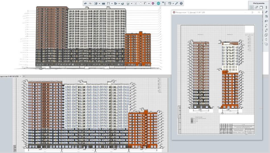Click the Undo arrow in the toolbar
This screenshot has height=153, width=270.
(85, 3)
